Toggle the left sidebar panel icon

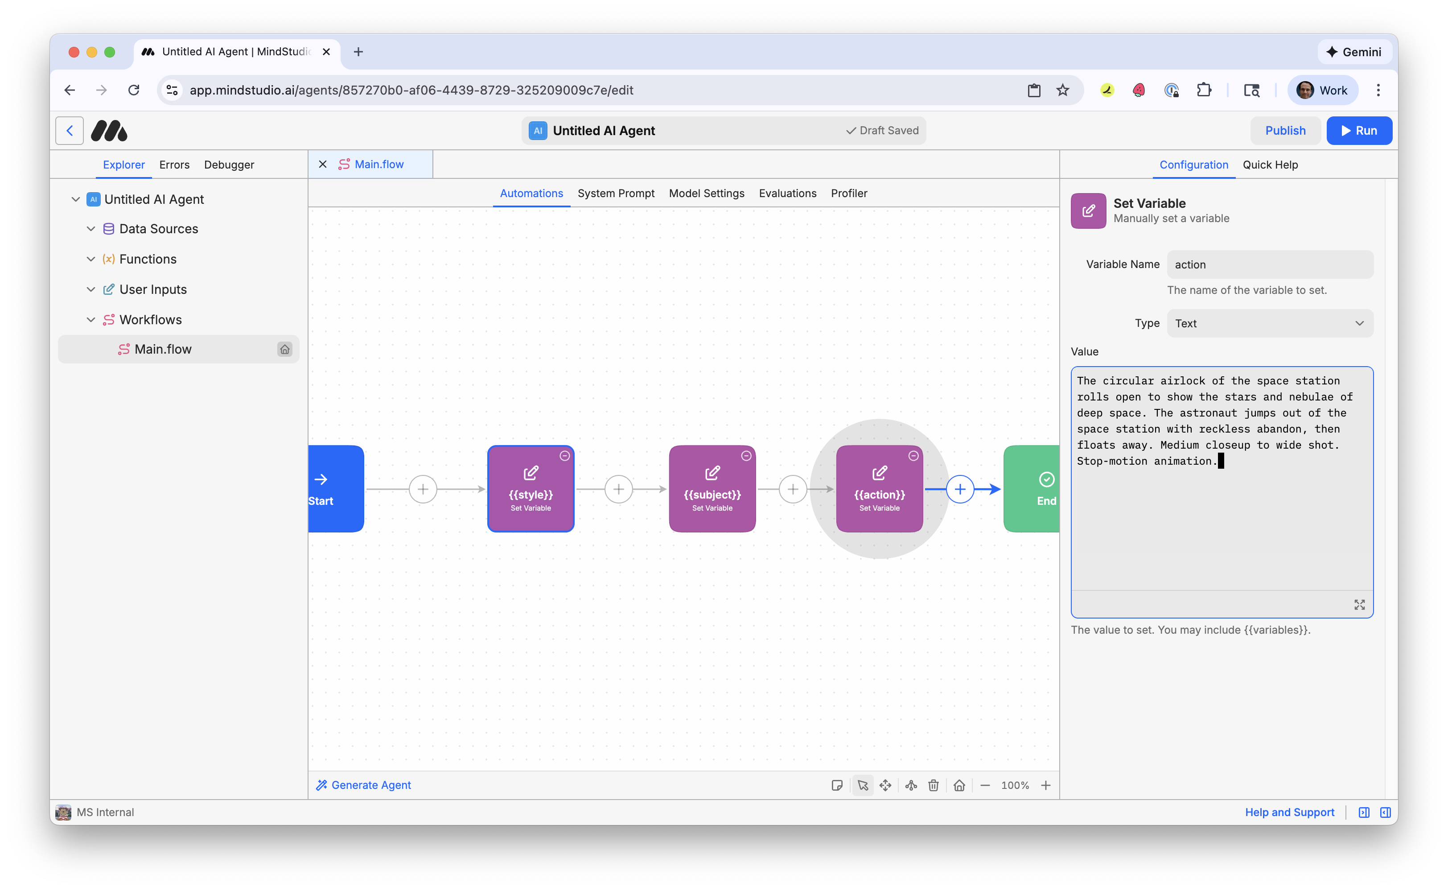click(x=1364, y=813)
